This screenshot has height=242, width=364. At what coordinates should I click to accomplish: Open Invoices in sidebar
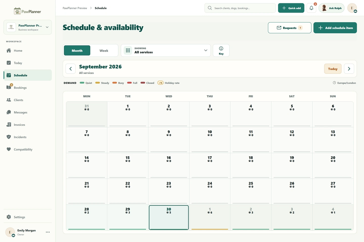[28, 125]
